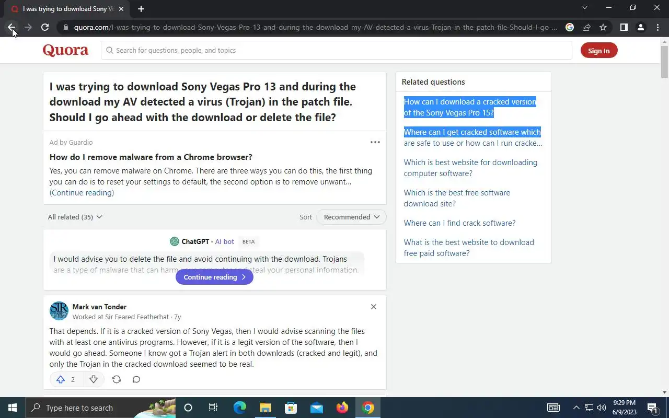This screenshot has height=418, width=669.
Task: Open the Mail app from the taskbar
Action: [316, 408]
